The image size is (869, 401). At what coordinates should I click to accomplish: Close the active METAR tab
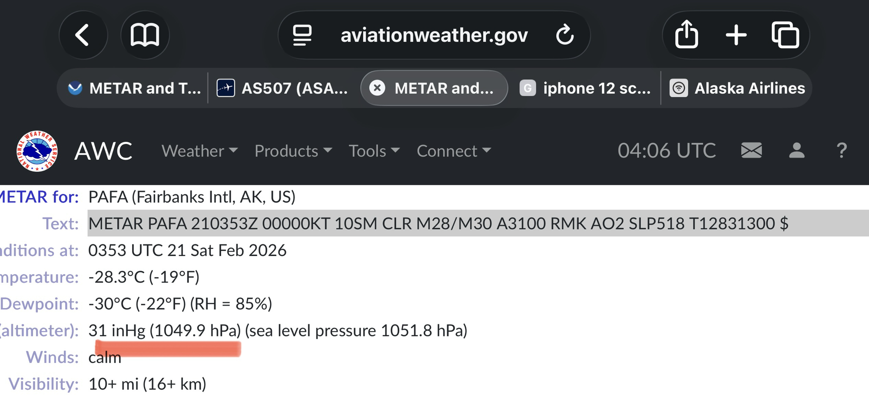377,88
